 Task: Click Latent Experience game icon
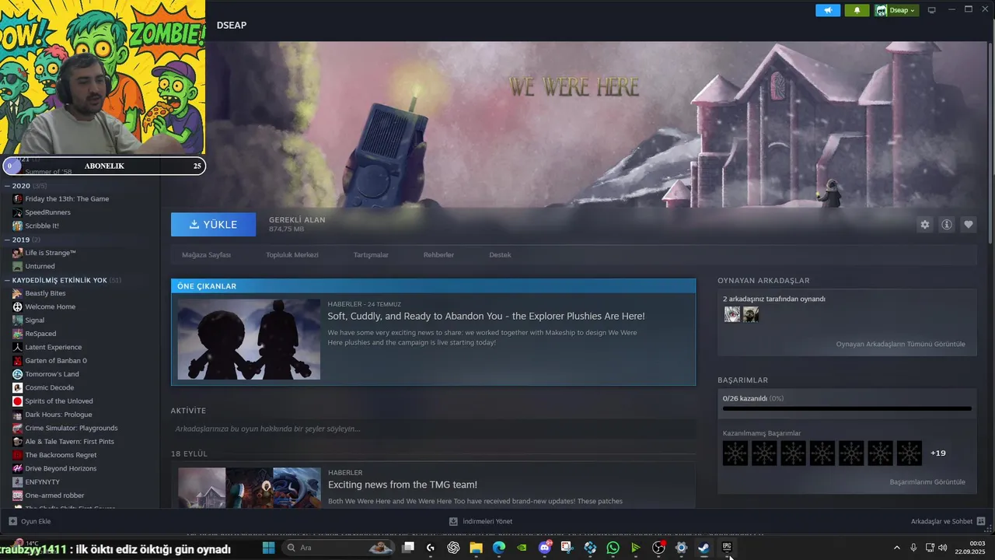(x=18, y=347)
